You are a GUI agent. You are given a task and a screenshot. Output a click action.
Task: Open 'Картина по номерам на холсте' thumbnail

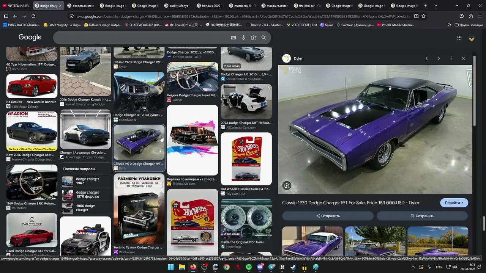coord(193,140)
